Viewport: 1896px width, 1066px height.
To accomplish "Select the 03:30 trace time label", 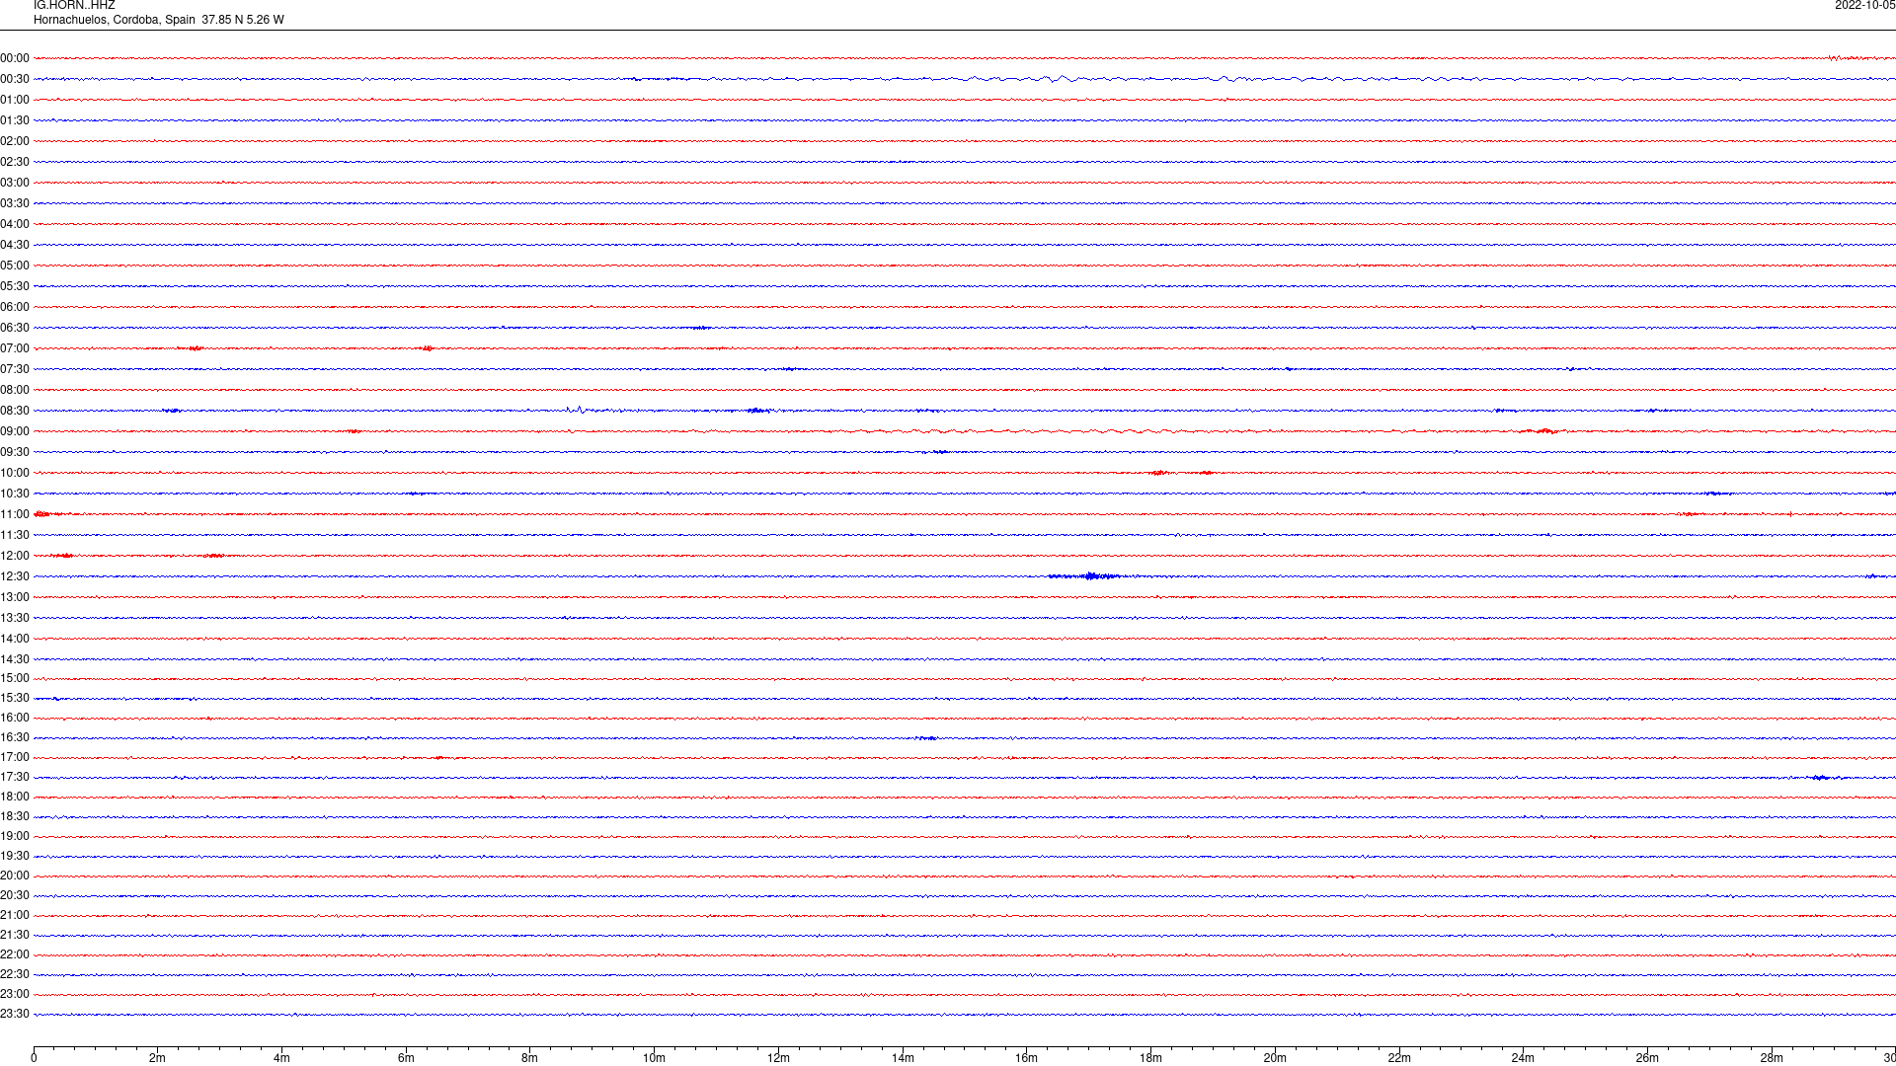I will point(15,203).
